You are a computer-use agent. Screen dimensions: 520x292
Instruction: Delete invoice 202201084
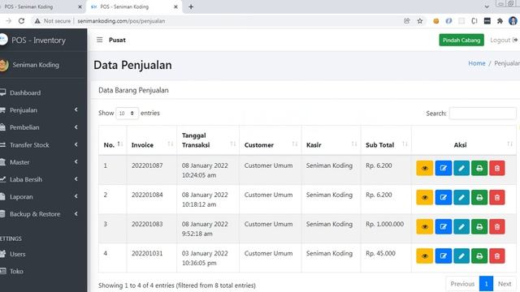pyautogui.click(x=496, y=197)
